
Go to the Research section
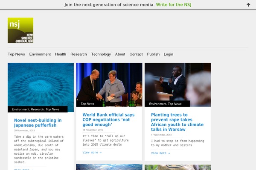coord(79,54)
